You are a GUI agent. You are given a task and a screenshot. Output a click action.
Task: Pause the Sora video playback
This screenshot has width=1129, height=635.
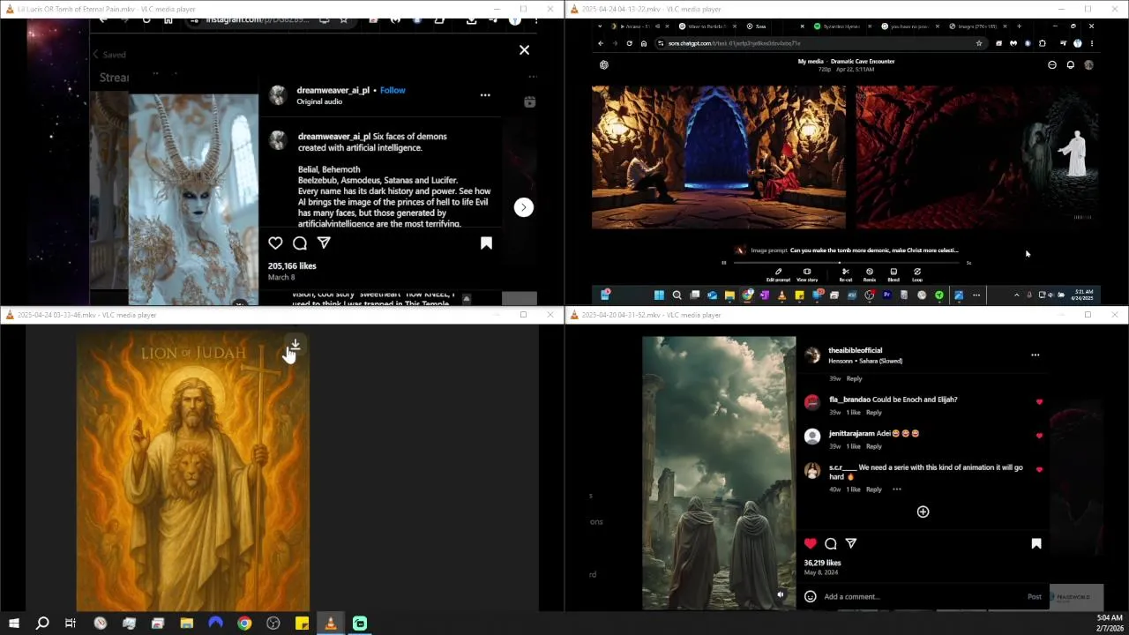(723, 262)
